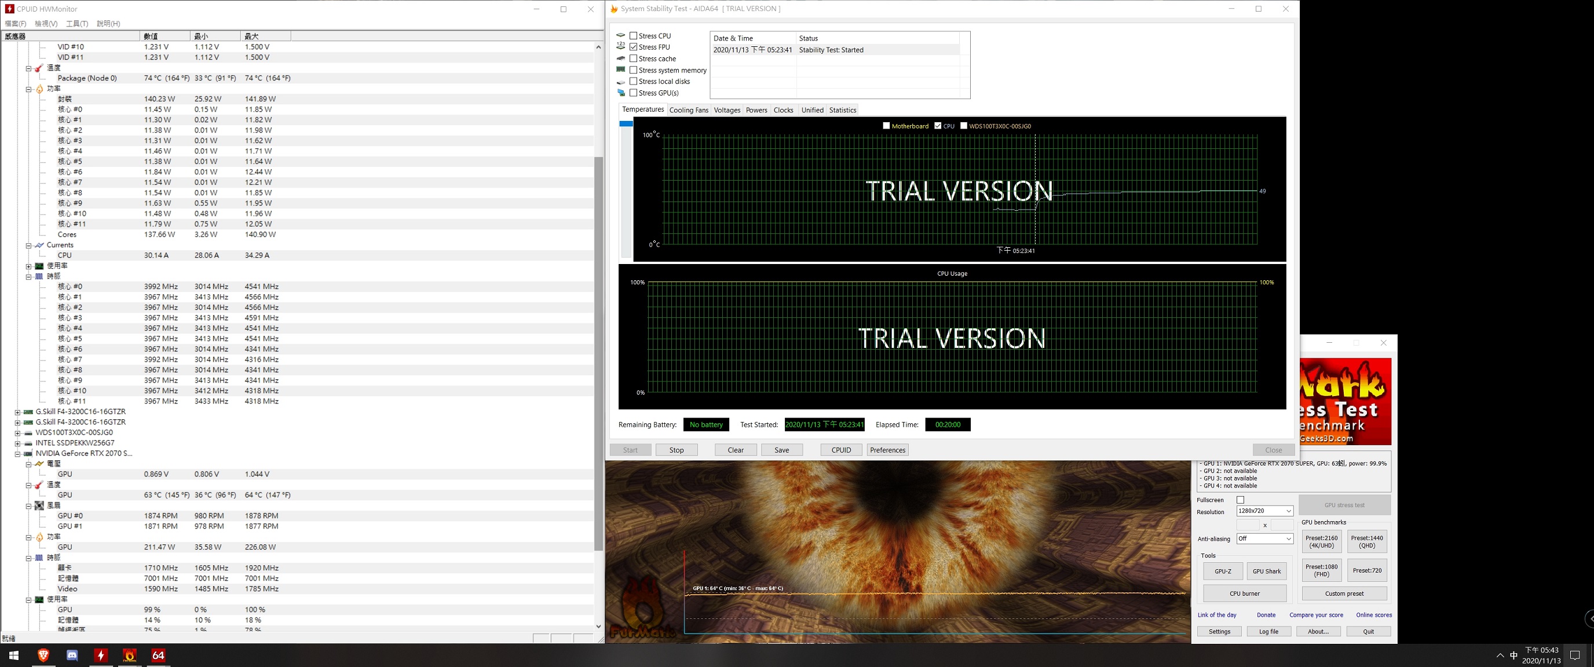Enable the Stress GPU(s) checkbox
This screenshot has width=1594, height=667.
[633, 92]
